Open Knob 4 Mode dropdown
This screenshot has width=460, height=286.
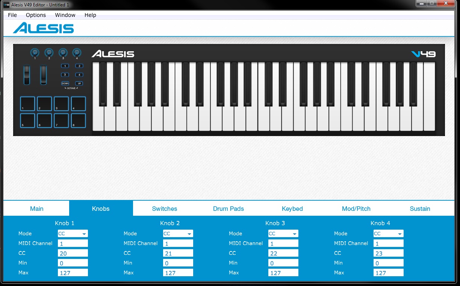pos(389,234)
